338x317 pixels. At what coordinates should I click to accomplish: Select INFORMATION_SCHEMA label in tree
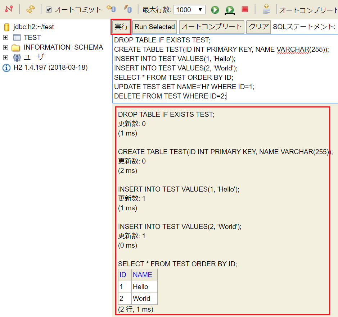pyautogui.click(x=63, y=47)
